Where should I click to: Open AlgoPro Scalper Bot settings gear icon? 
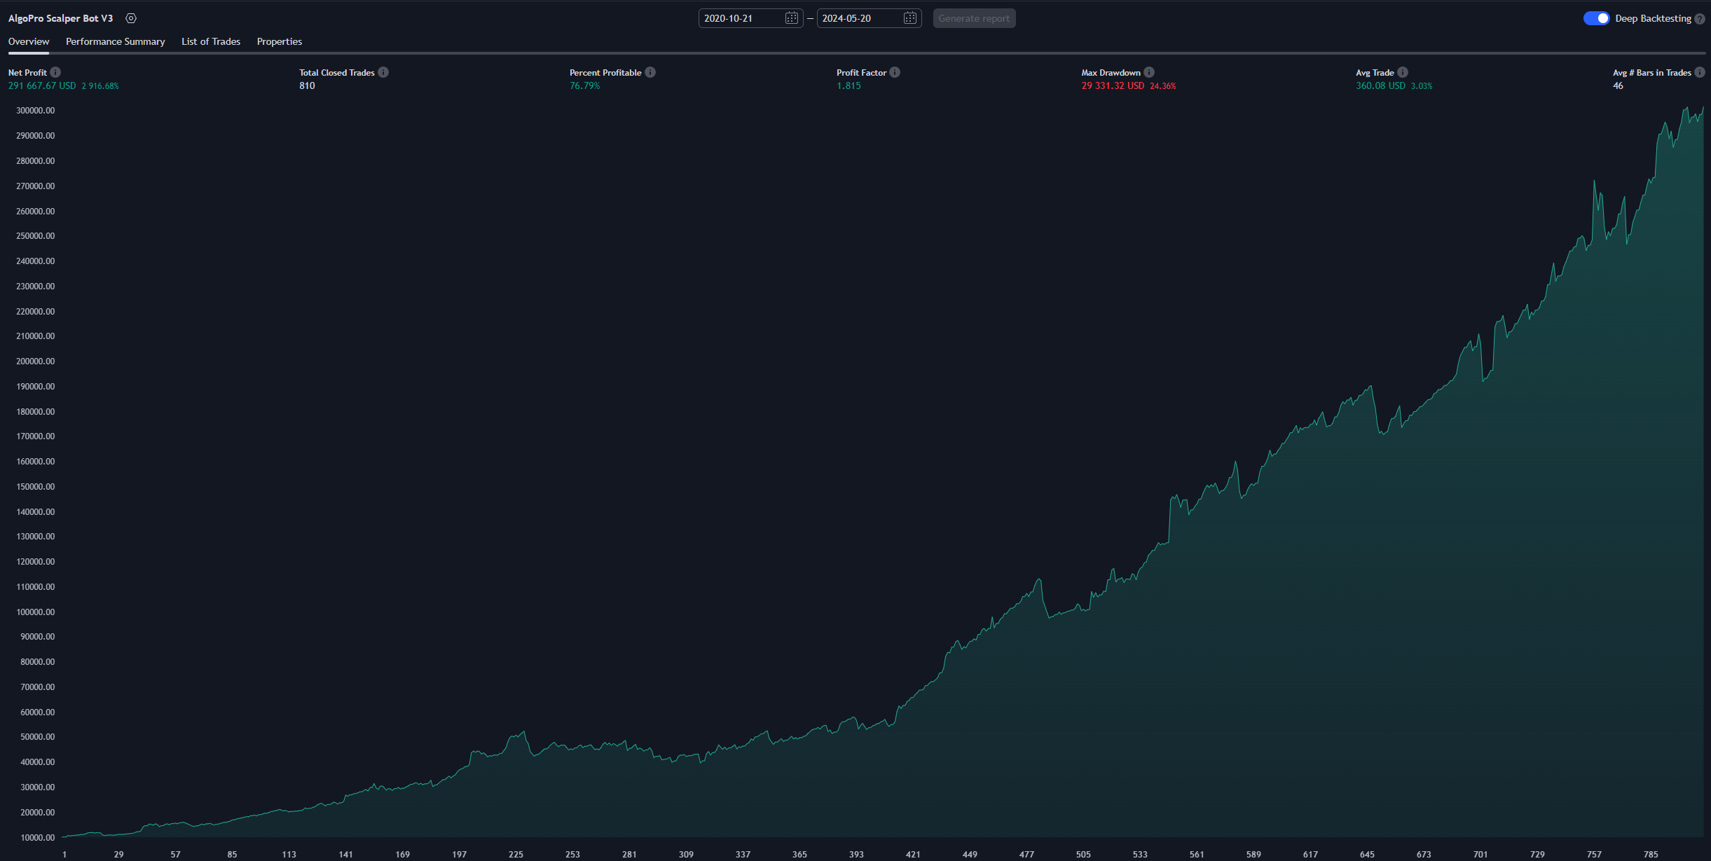131,18
